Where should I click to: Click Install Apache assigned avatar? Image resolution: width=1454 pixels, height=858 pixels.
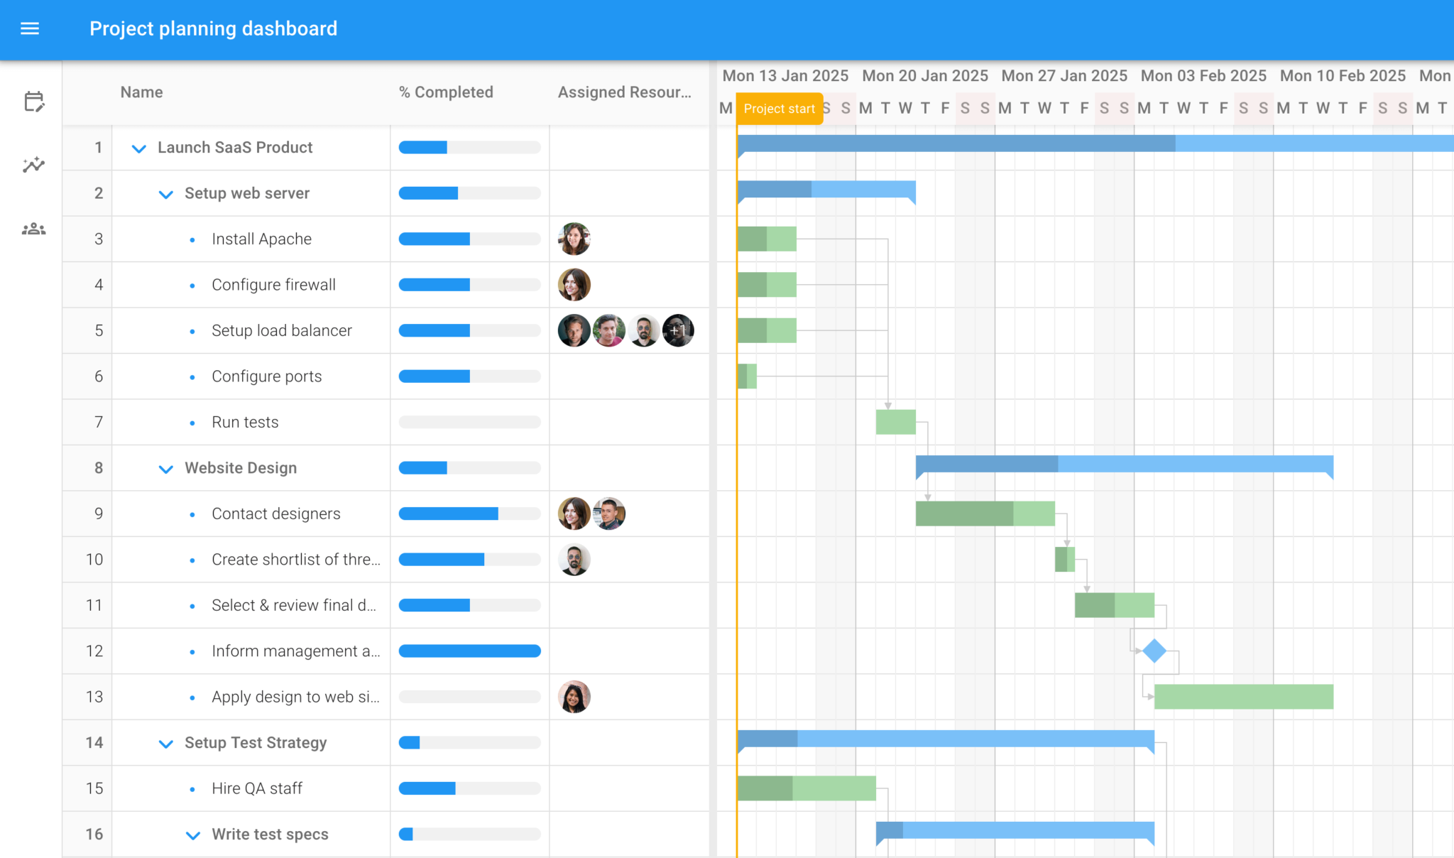(x=574, y=239)
